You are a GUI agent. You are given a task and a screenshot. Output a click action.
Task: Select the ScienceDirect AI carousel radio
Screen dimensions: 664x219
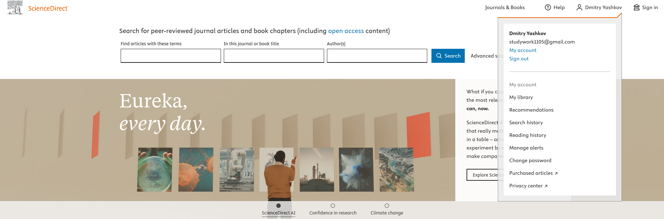pos(279,206)
